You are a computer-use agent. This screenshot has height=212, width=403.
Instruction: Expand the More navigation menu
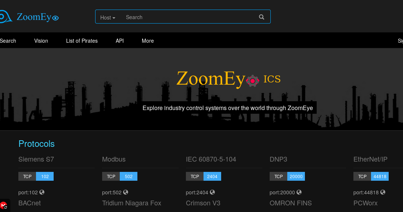[x=148, y=41]
